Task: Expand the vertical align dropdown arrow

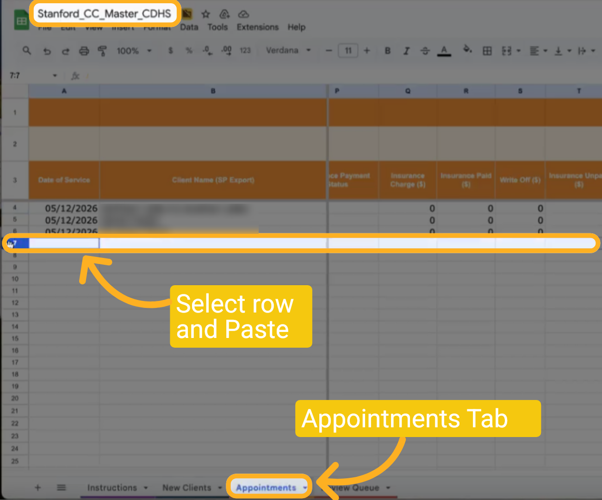Action: pos(569,51)
